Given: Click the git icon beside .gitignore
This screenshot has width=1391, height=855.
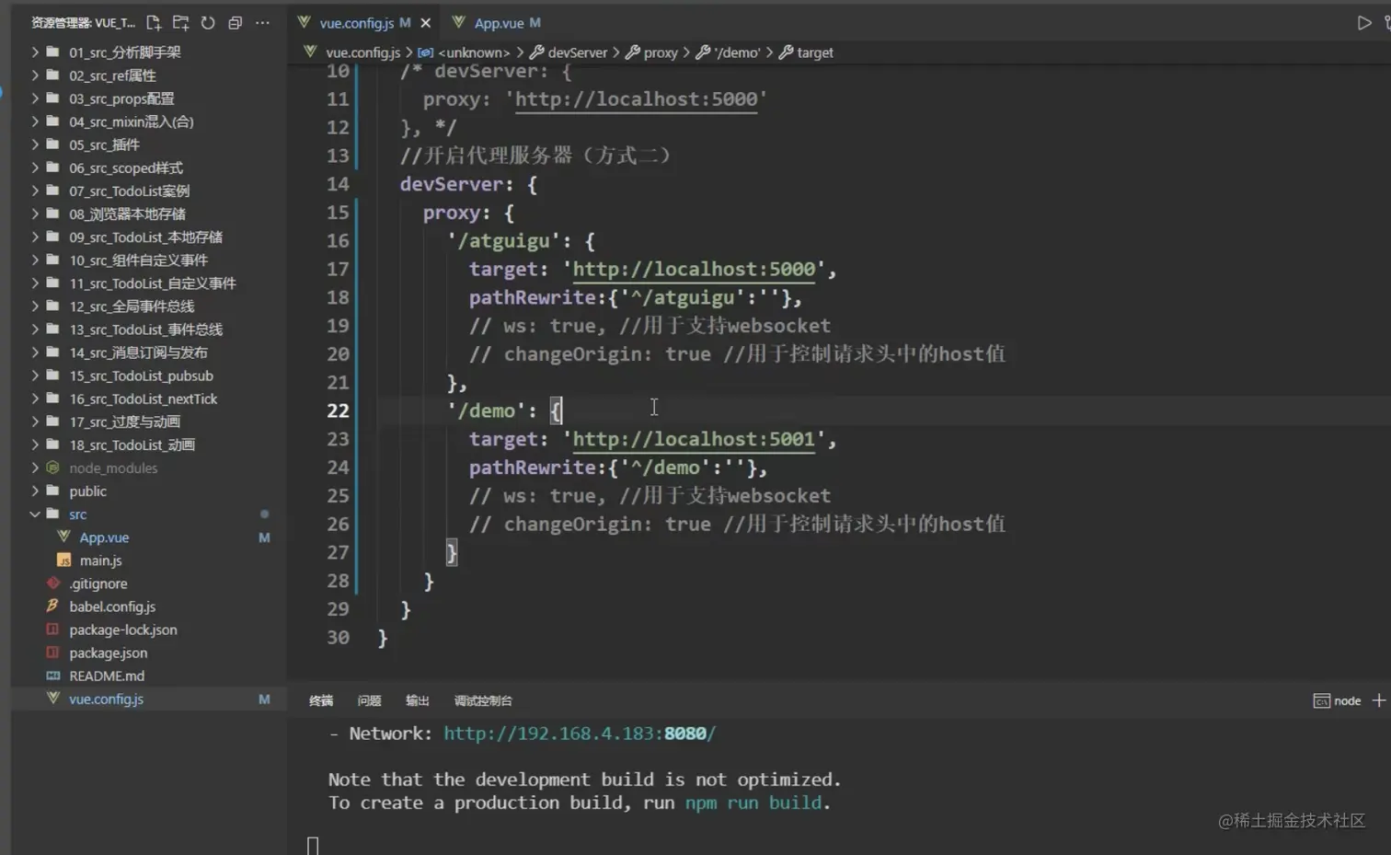Looking at the screenshot, I should (53, 583).
